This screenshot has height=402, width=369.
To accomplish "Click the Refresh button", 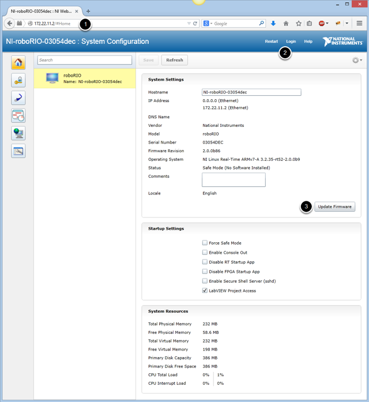I will [x=175, y=60].
